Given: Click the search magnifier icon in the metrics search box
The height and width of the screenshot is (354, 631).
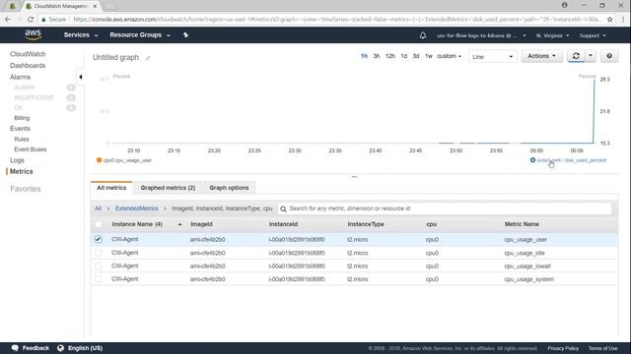Looking at the screenshot, I should point(283,208).
